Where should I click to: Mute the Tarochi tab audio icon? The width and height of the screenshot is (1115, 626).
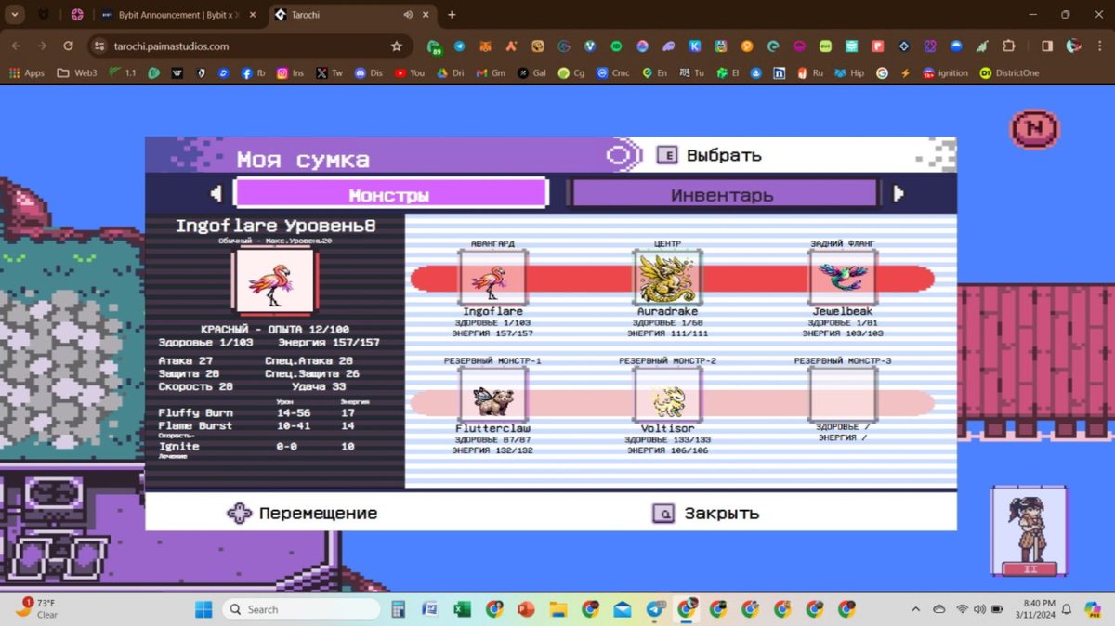click(x=408, y=15)
